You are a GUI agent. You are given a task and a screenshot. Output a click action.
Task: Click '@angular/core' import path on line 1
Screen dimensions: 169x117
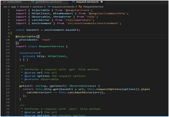[78, 10]
